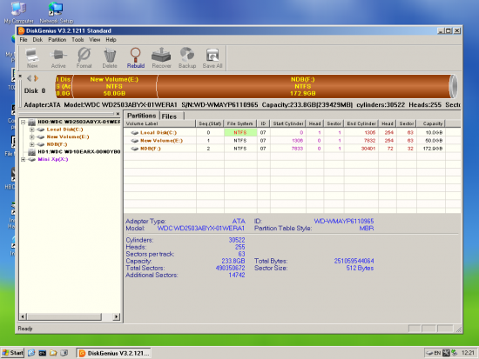Open the Tools menu
This screenshot has height=359, width=479.
tap(78, 40)
